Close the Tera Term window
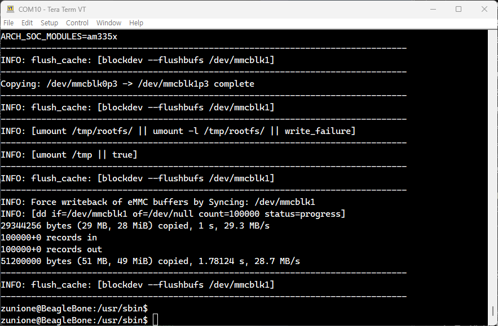This screenshot has width=498, height=326. 484,9
